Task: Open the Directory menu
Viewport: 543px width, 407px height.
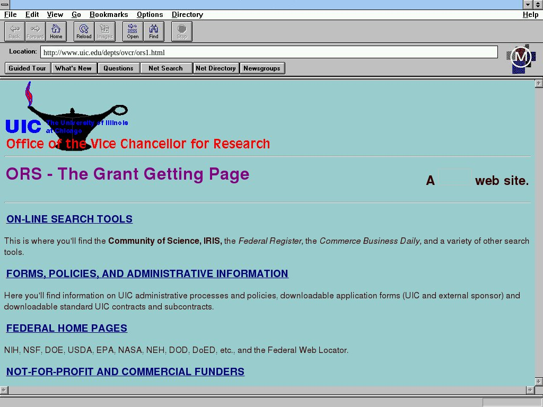Action: point(187,15)
